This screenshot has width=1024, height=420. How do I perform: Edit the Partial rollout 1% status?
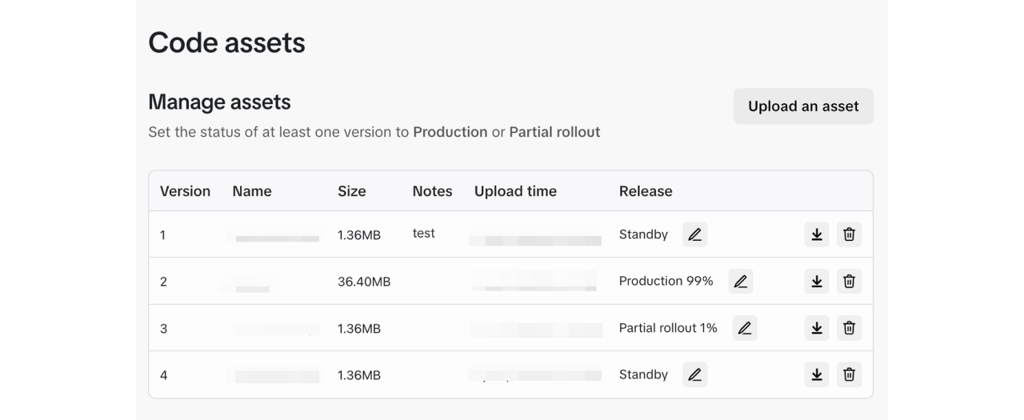coord(744,328)
